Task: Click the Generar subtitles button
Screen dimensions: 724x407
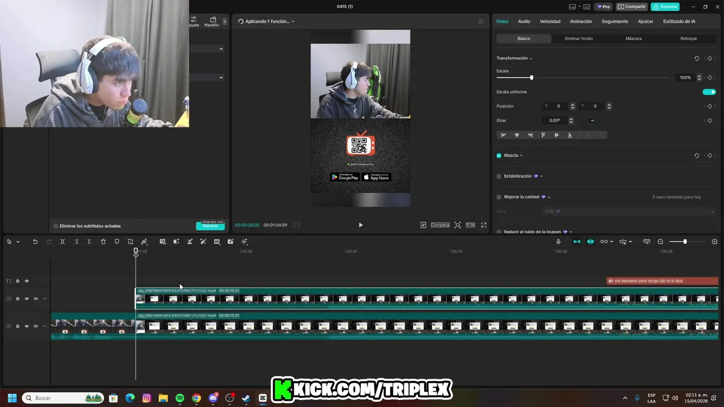Action: pos(210,226)
